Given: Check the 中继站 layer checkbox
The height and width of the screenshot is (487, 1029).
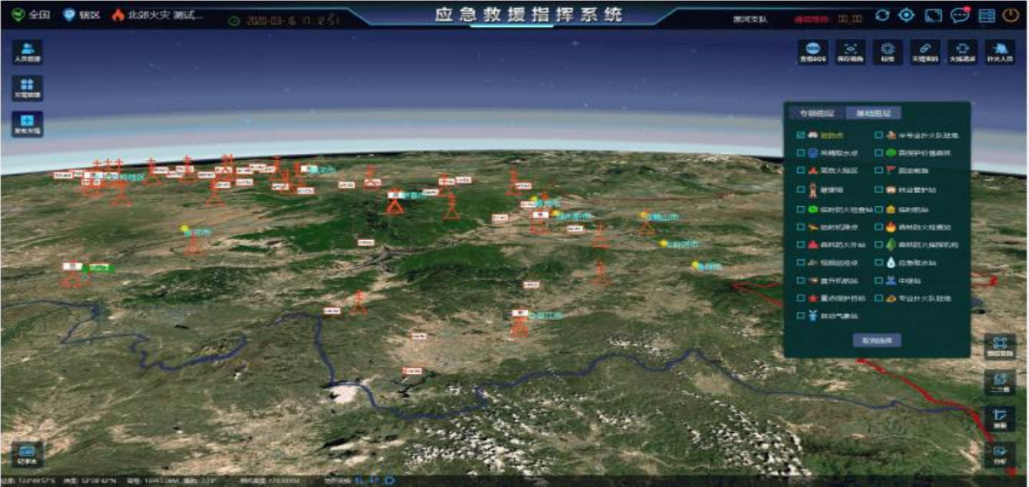Looking at the screenshot, I should (x=879, y=280).
